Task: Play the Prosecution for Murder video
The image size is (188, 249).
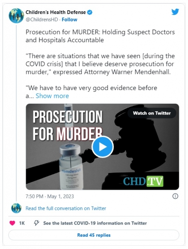Action: (x=103, y=147)
